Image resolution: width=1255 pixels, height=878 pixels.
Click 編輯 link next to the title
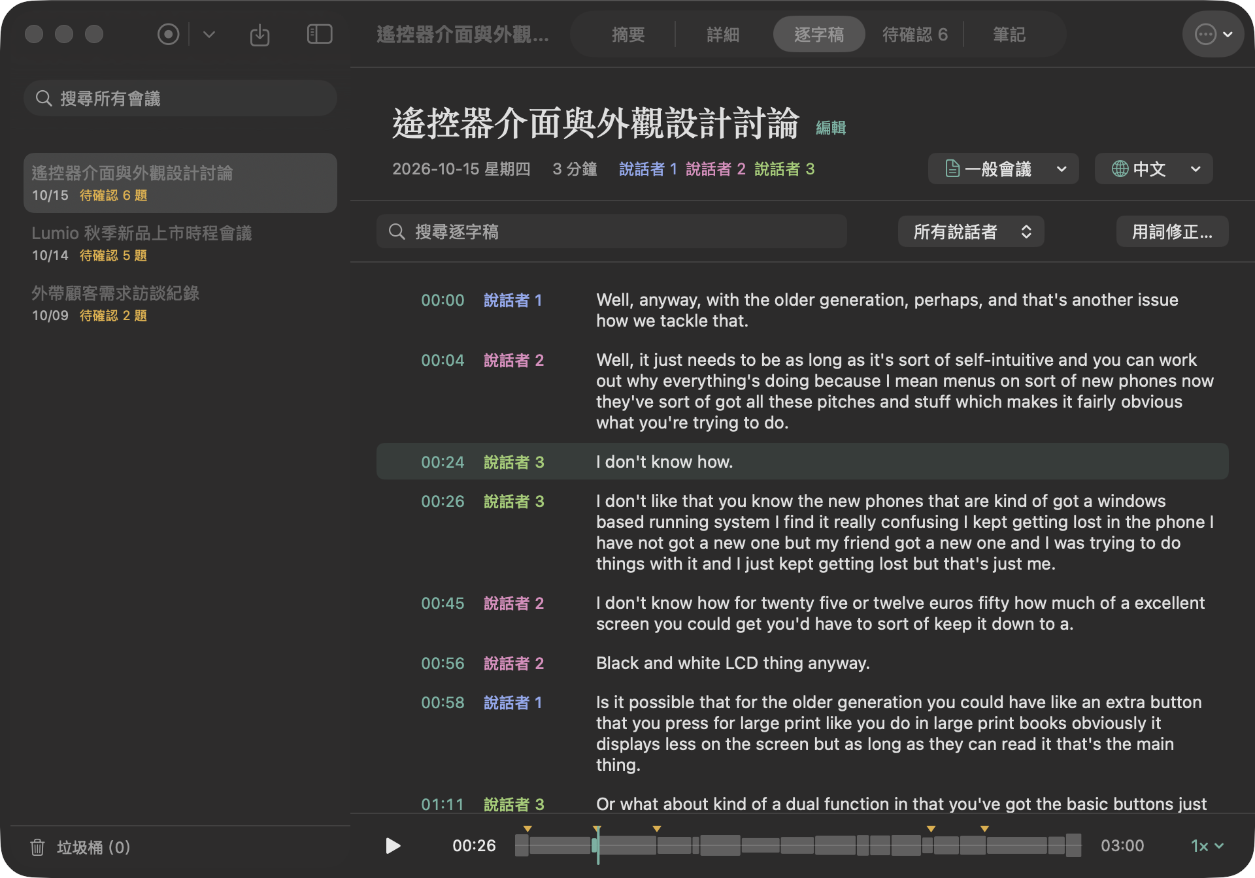(x=831, y=128)
